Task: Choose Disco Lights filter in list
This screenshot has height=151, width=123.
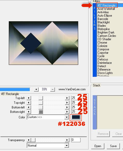Action: [x=105, y=73]
